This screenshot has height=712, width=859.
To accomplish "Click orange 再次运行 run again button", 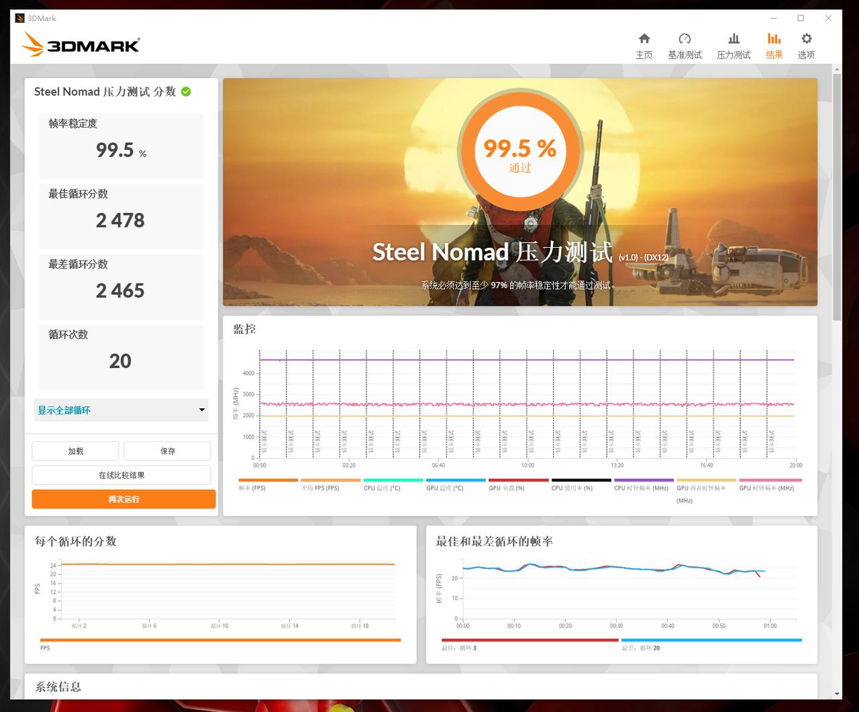I will point(123,499).
